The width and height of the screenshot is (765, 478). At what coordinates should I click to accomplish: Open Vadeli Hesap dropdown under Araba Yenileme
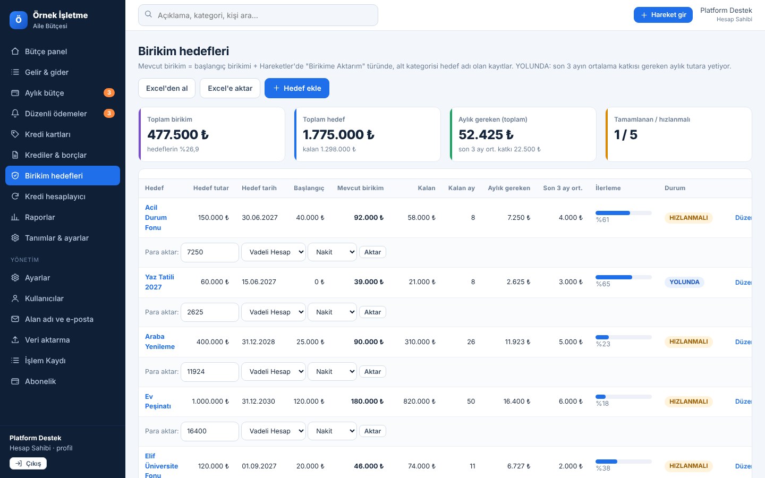click(x=274, y=372)
